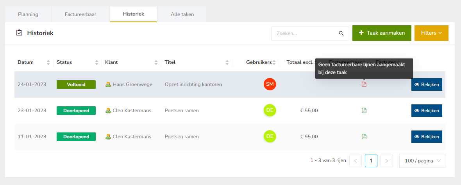The width and height of the screenshot is (461, 185).
Task: Click Bekijken for Opzet inrichting kantoren
Action: 427,85
